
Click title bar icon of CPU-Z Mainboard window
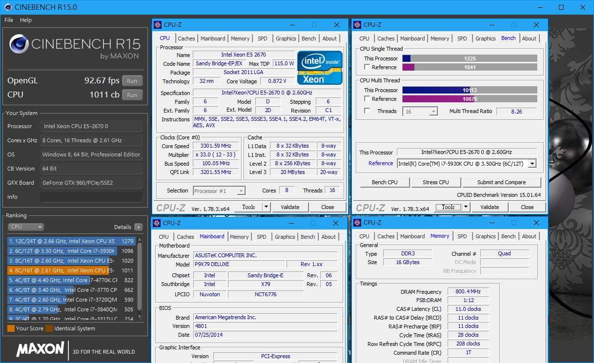[x=157, y=223]
